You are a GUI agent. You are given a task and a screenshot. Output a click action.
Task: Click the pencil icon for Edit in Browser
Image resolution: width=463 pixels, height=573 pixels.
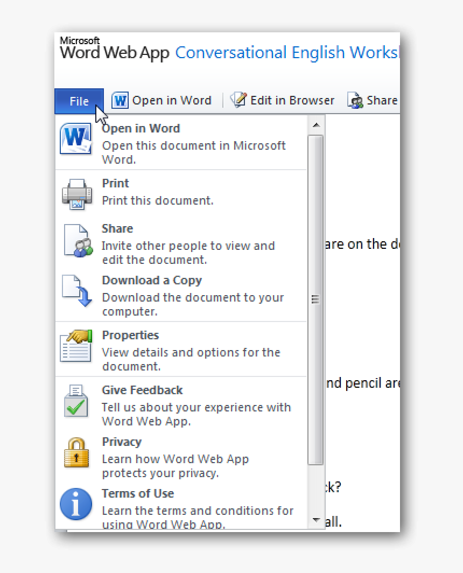click(x=238, y=100)
